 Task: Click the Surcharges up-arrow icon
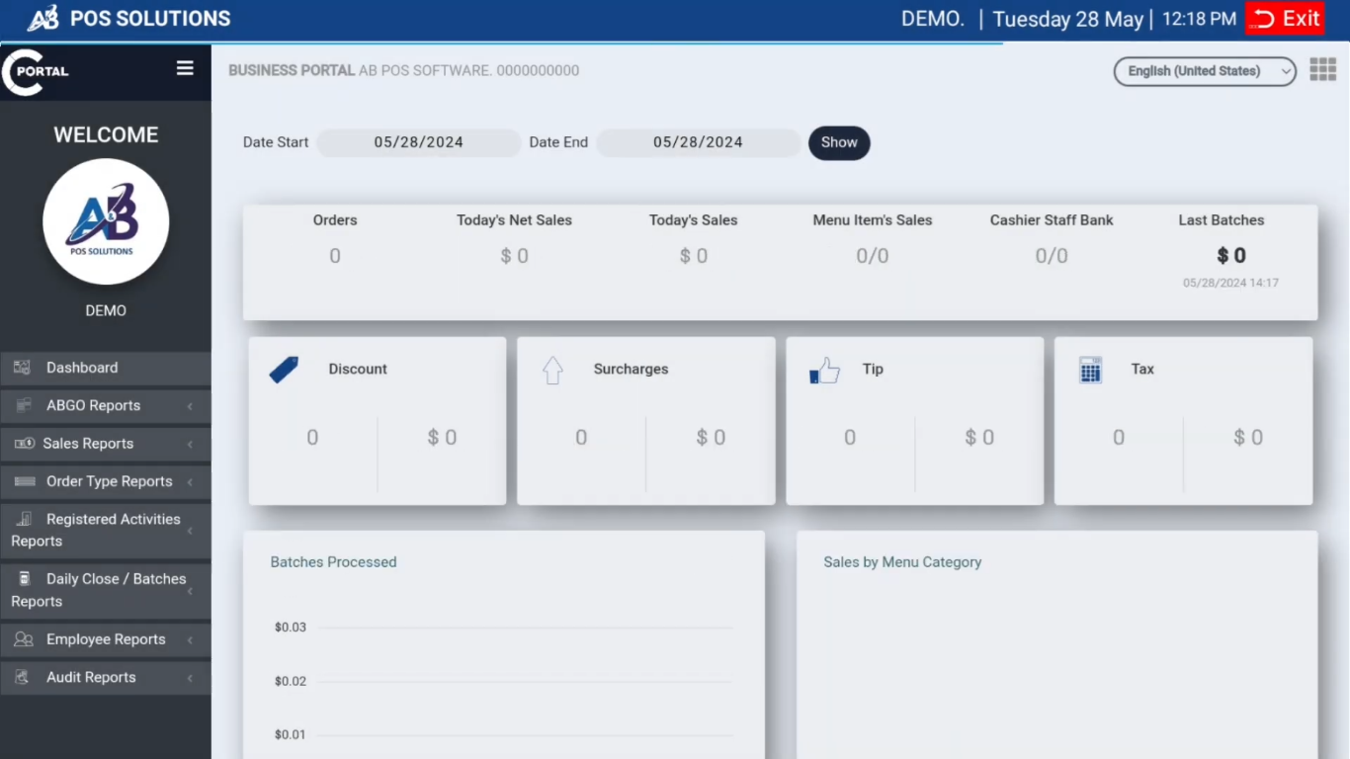pyautogui.click(x=552, y=370)
